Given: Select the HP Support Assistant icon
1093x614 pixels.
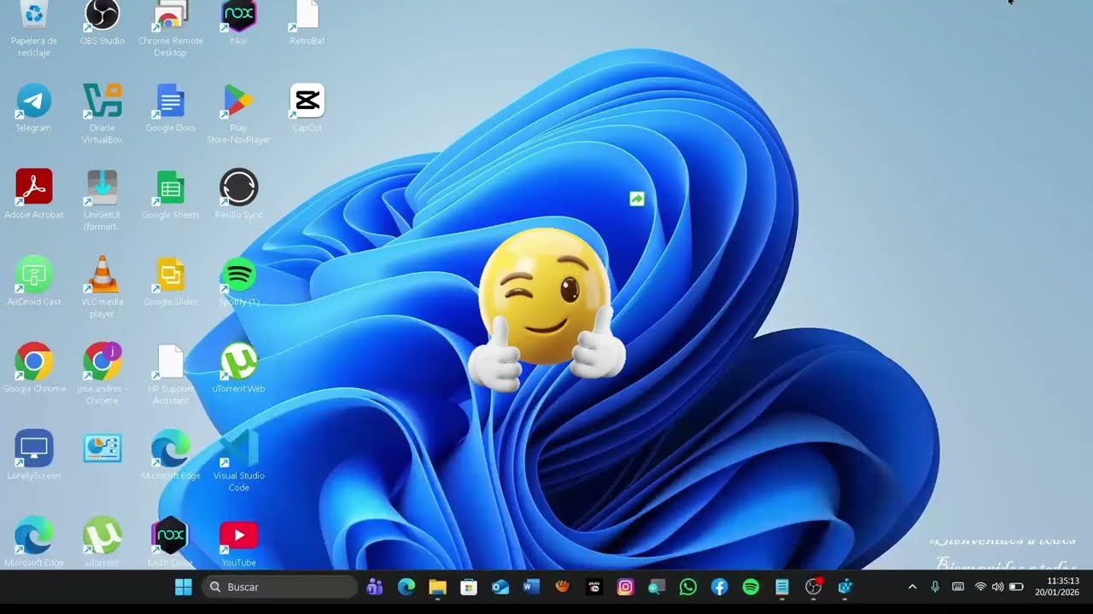Looking at the screenshot, I should (170, 362).
